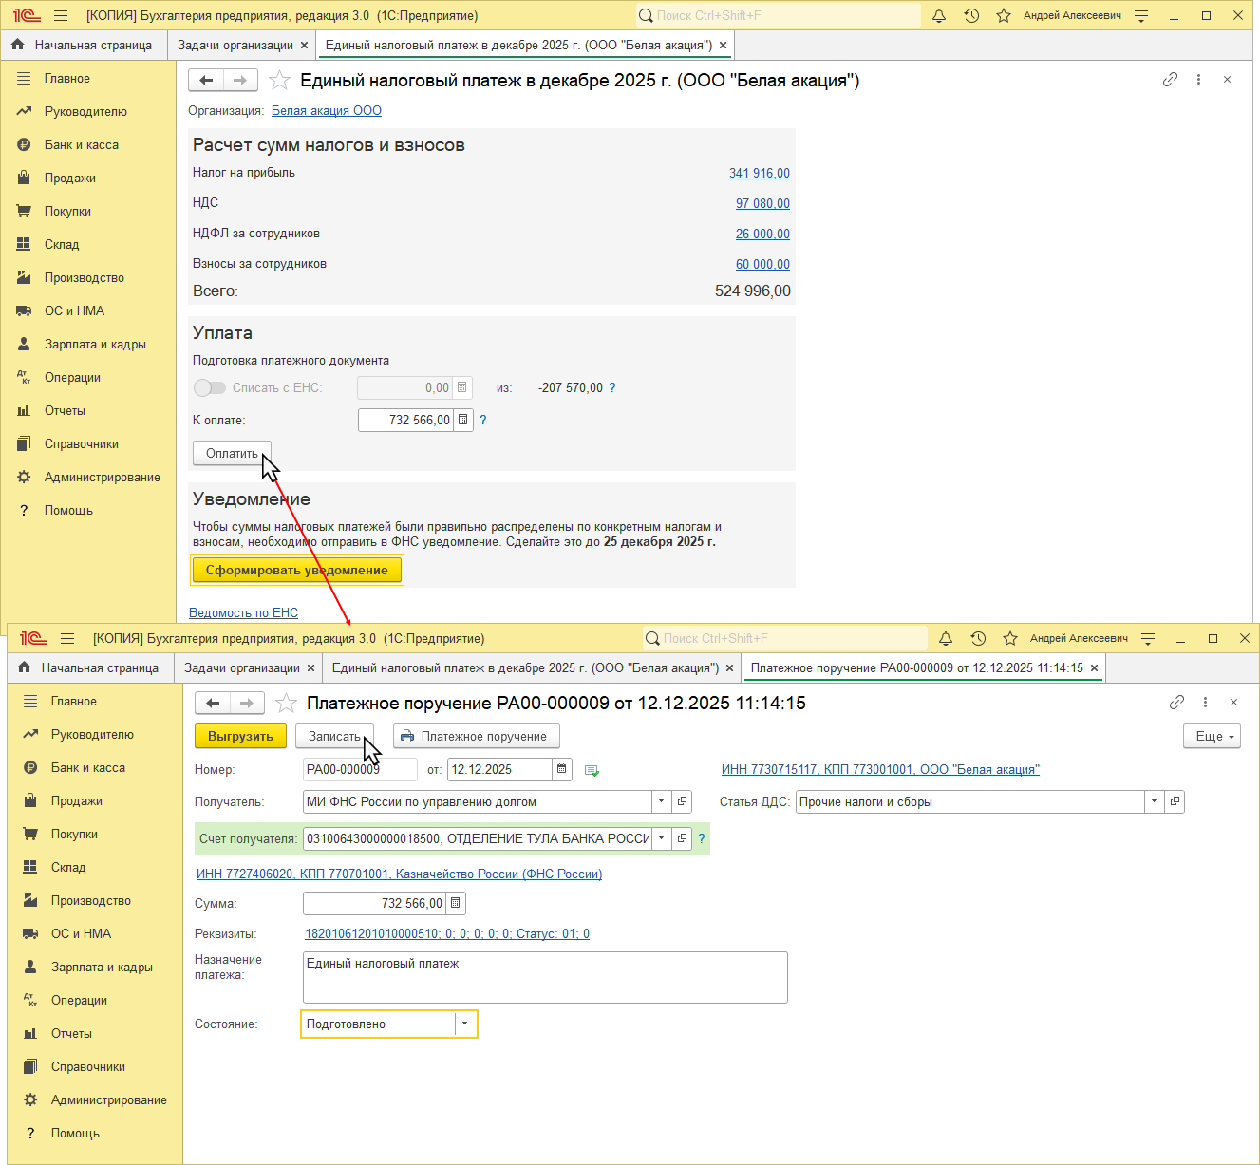
Task: Show help for Счет получателя question mark
Action: [702, 838]
